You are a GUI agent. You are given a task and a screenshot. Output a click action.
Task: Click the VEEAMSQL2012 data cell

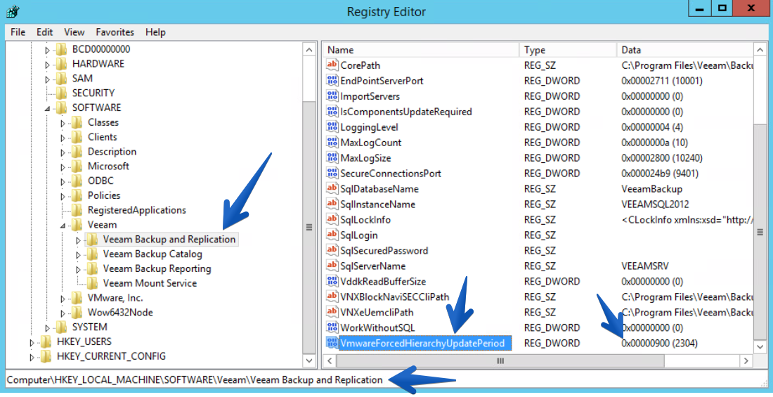tap(655, 204)
